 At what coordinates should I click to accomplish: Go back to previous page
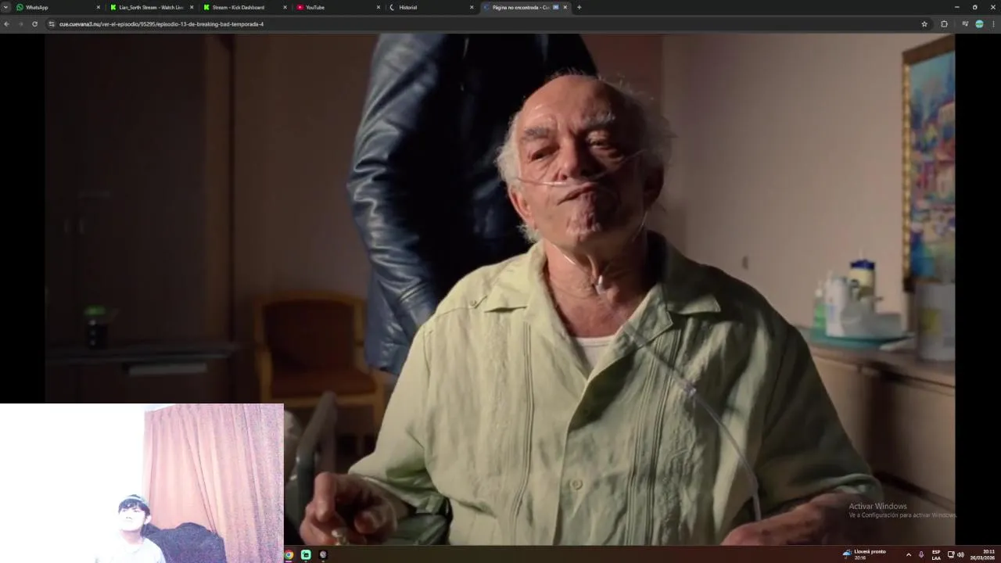pos(6,24)
